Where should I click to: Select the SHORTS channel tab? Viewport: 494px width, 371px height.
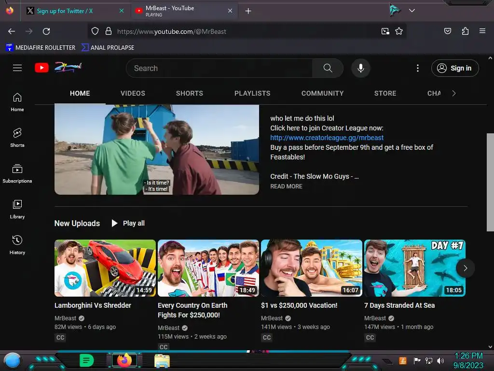[x=189, y=93]
